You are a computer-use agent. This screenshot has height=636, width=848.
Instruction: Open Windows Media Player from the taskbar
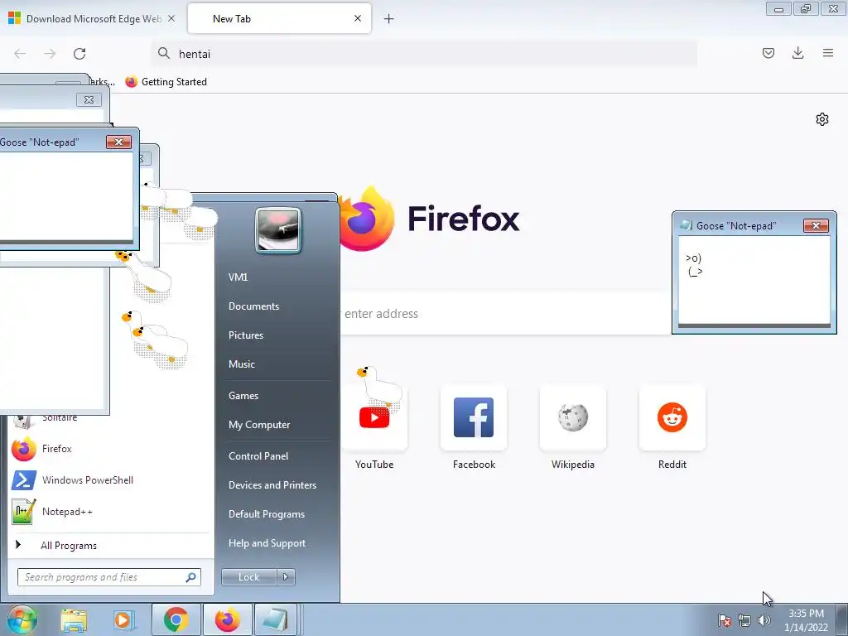[123, 619]
